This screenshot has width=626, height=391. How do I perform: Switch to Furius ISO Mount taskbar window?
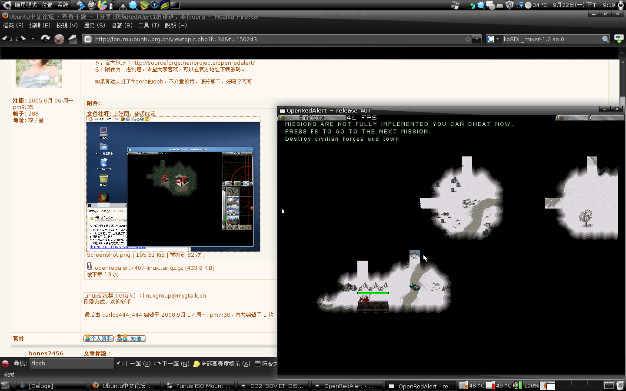[x=199, y=386]
